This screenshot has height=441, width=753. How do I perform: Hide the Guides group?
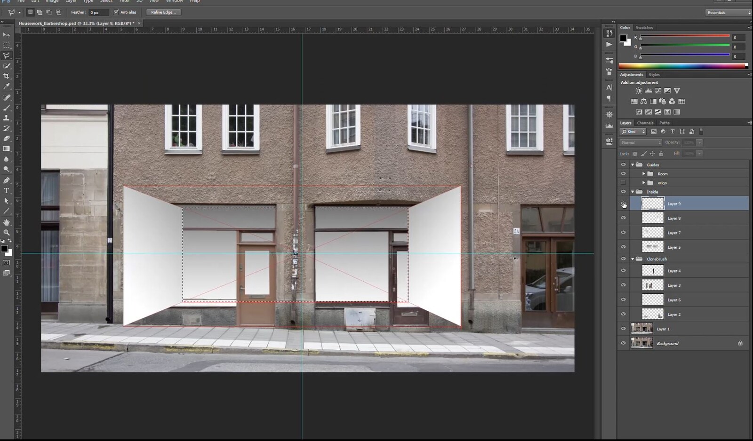[x=623, y=165]
